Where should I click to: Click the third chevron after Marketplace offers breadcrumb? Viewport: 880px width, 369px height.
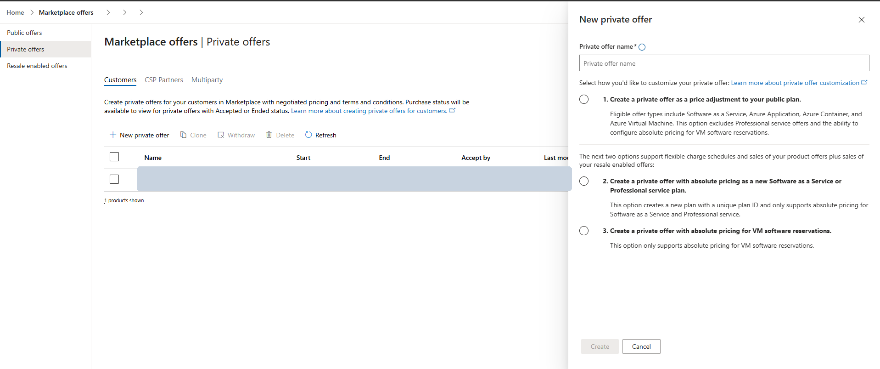click(141, 12)
